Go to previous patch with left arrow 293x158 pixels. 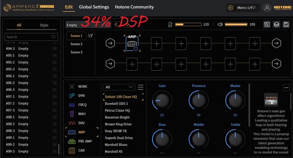click(116, 25)
